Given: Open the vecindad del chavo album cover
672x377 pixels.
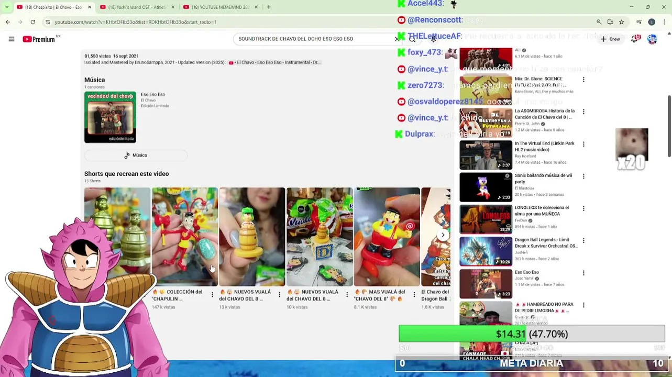Looking at the screenshot, I should [110, 117].
